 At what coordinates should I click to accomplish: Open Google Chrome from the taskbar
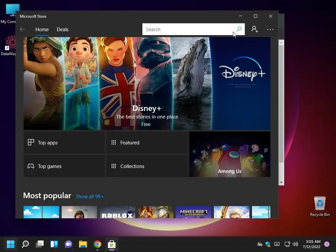tap(97, 244)
